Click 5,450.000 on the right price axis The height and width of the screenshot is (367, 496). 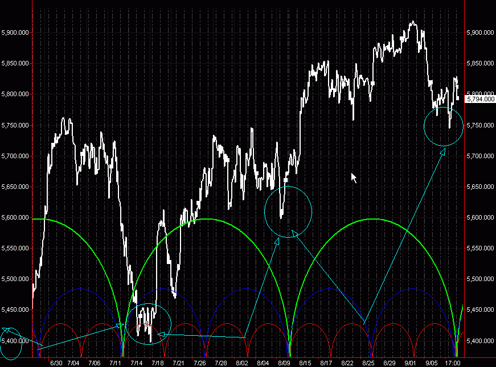point(480,310)
